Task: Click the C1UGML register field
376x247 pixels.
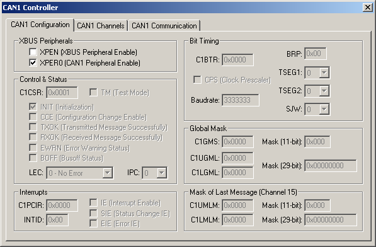Action: click(x=237, y=158)
